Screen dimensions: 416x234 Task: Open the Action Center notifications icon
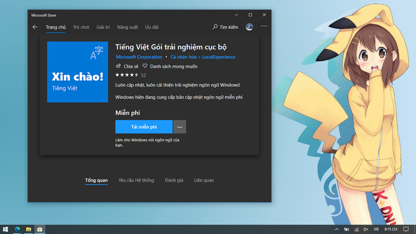click(406, 229)
